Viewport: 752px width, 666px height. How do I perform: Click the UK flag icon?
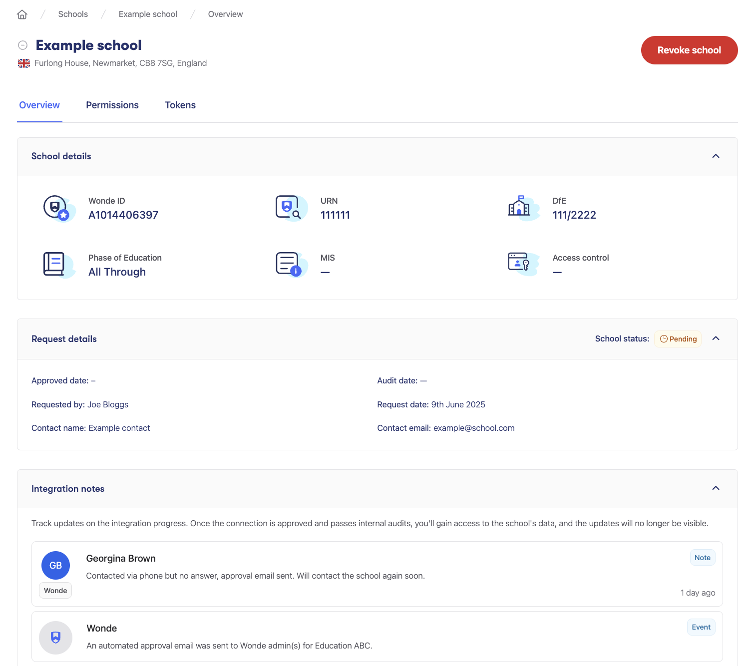coord(24,63)
